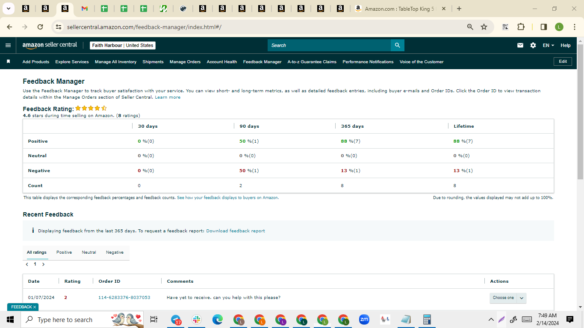Open the Faith Harbour United States account switcher

click(x=123, y=45)
